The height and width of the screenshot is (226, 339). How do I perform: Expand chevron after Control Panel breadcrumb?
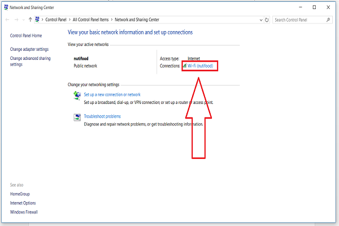69,20
